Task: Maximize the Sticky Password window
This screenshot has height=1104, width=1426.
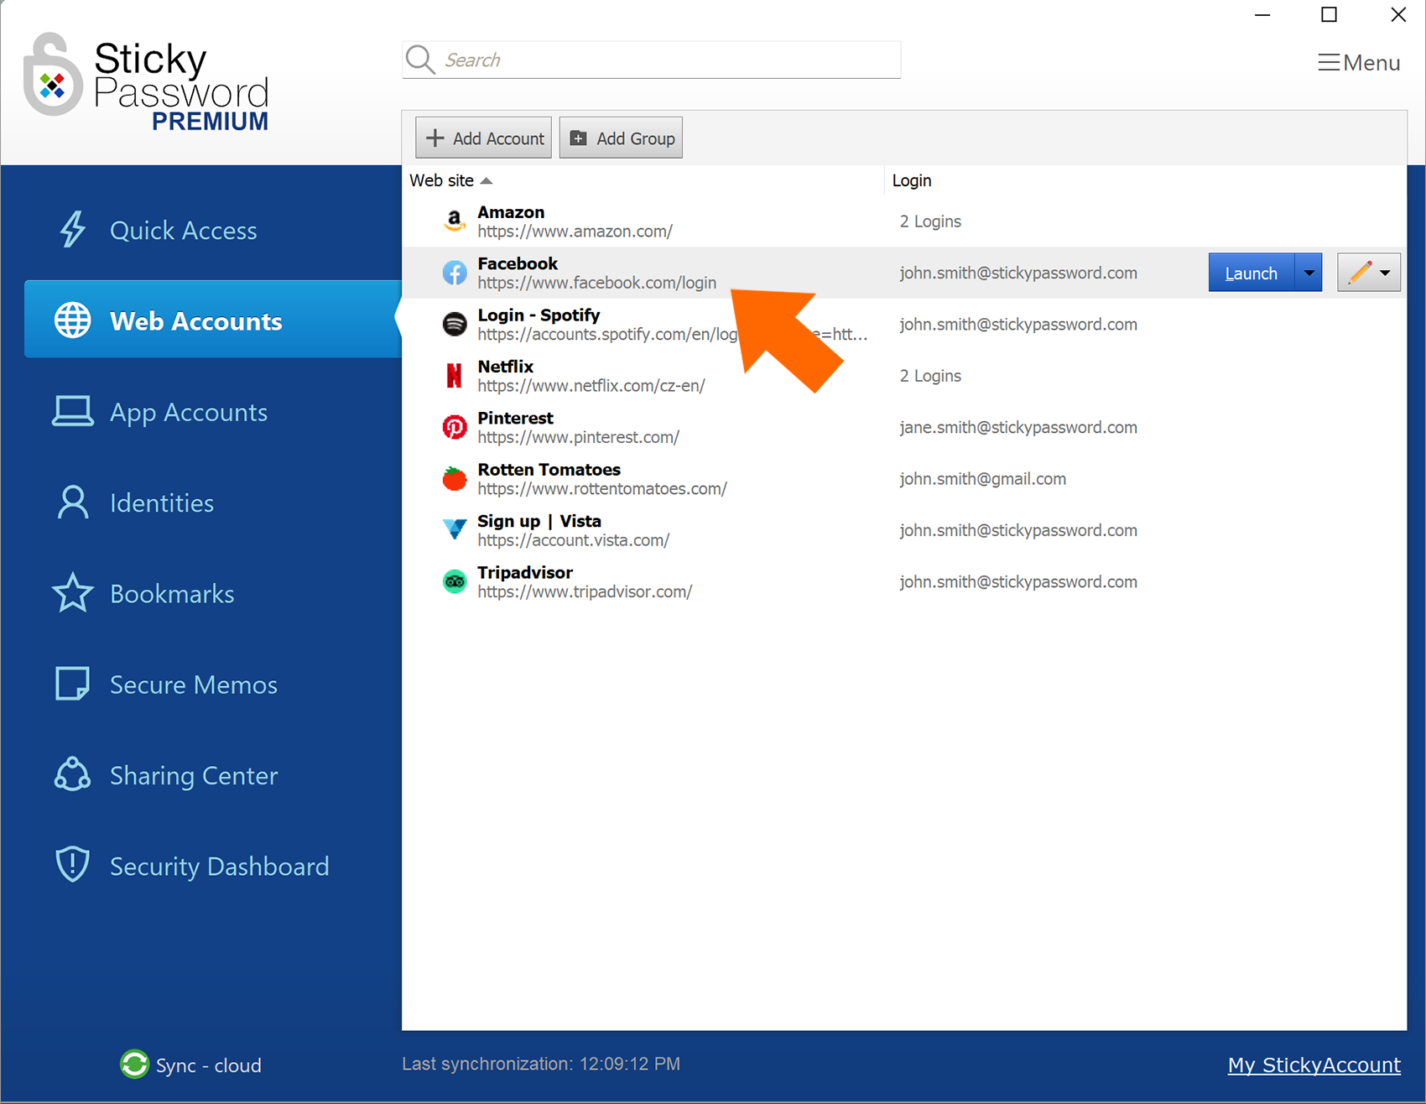Action: point(1330,14)
